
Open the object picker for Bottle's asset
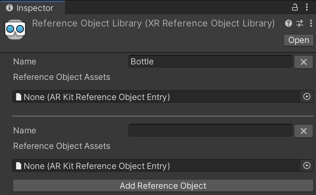307,97
